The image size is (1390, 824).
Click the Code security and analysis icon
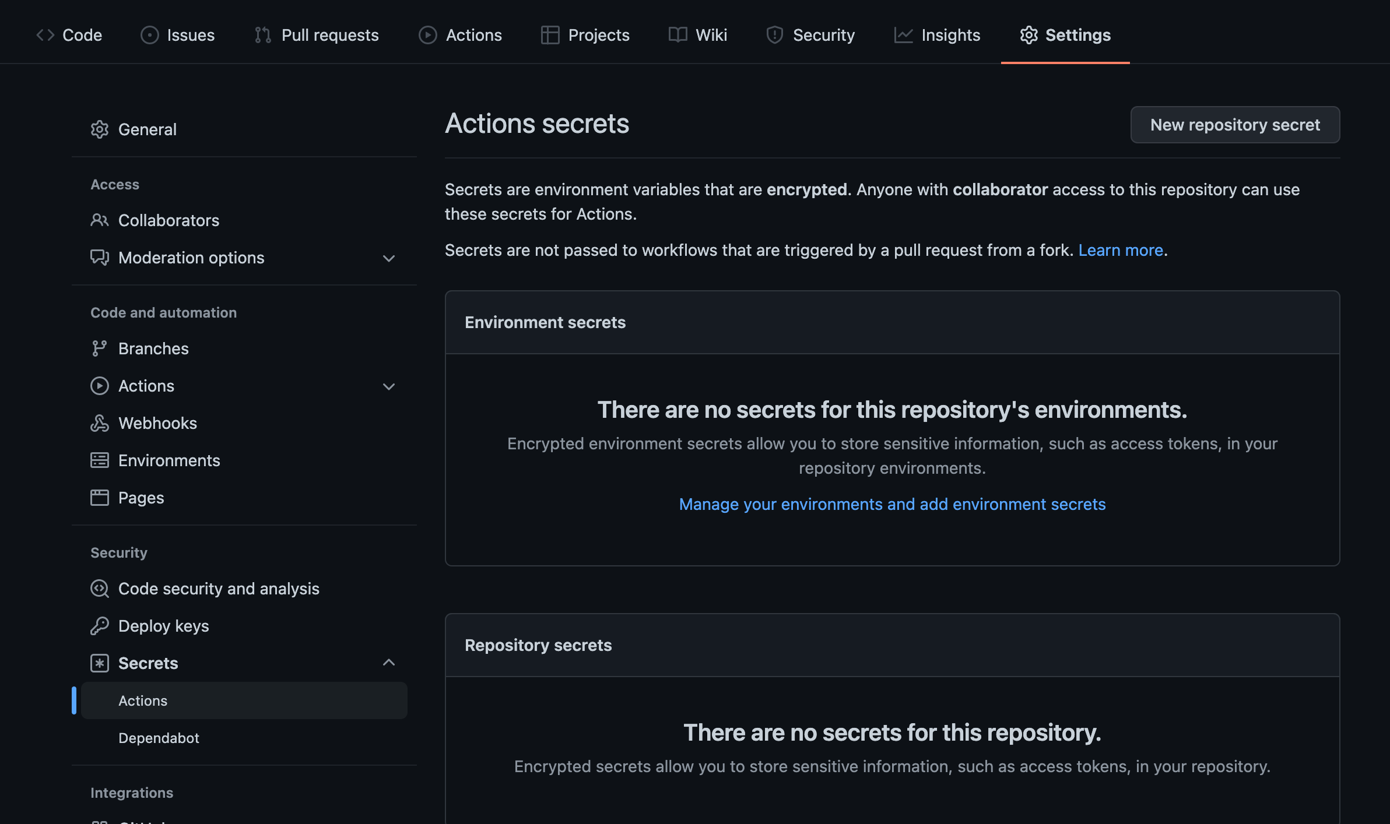[100, 589]
